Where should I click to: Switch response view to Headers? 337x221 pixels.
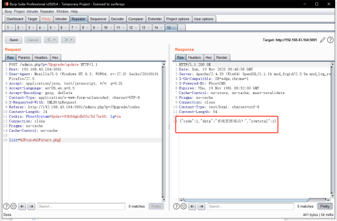coord(194,58)
